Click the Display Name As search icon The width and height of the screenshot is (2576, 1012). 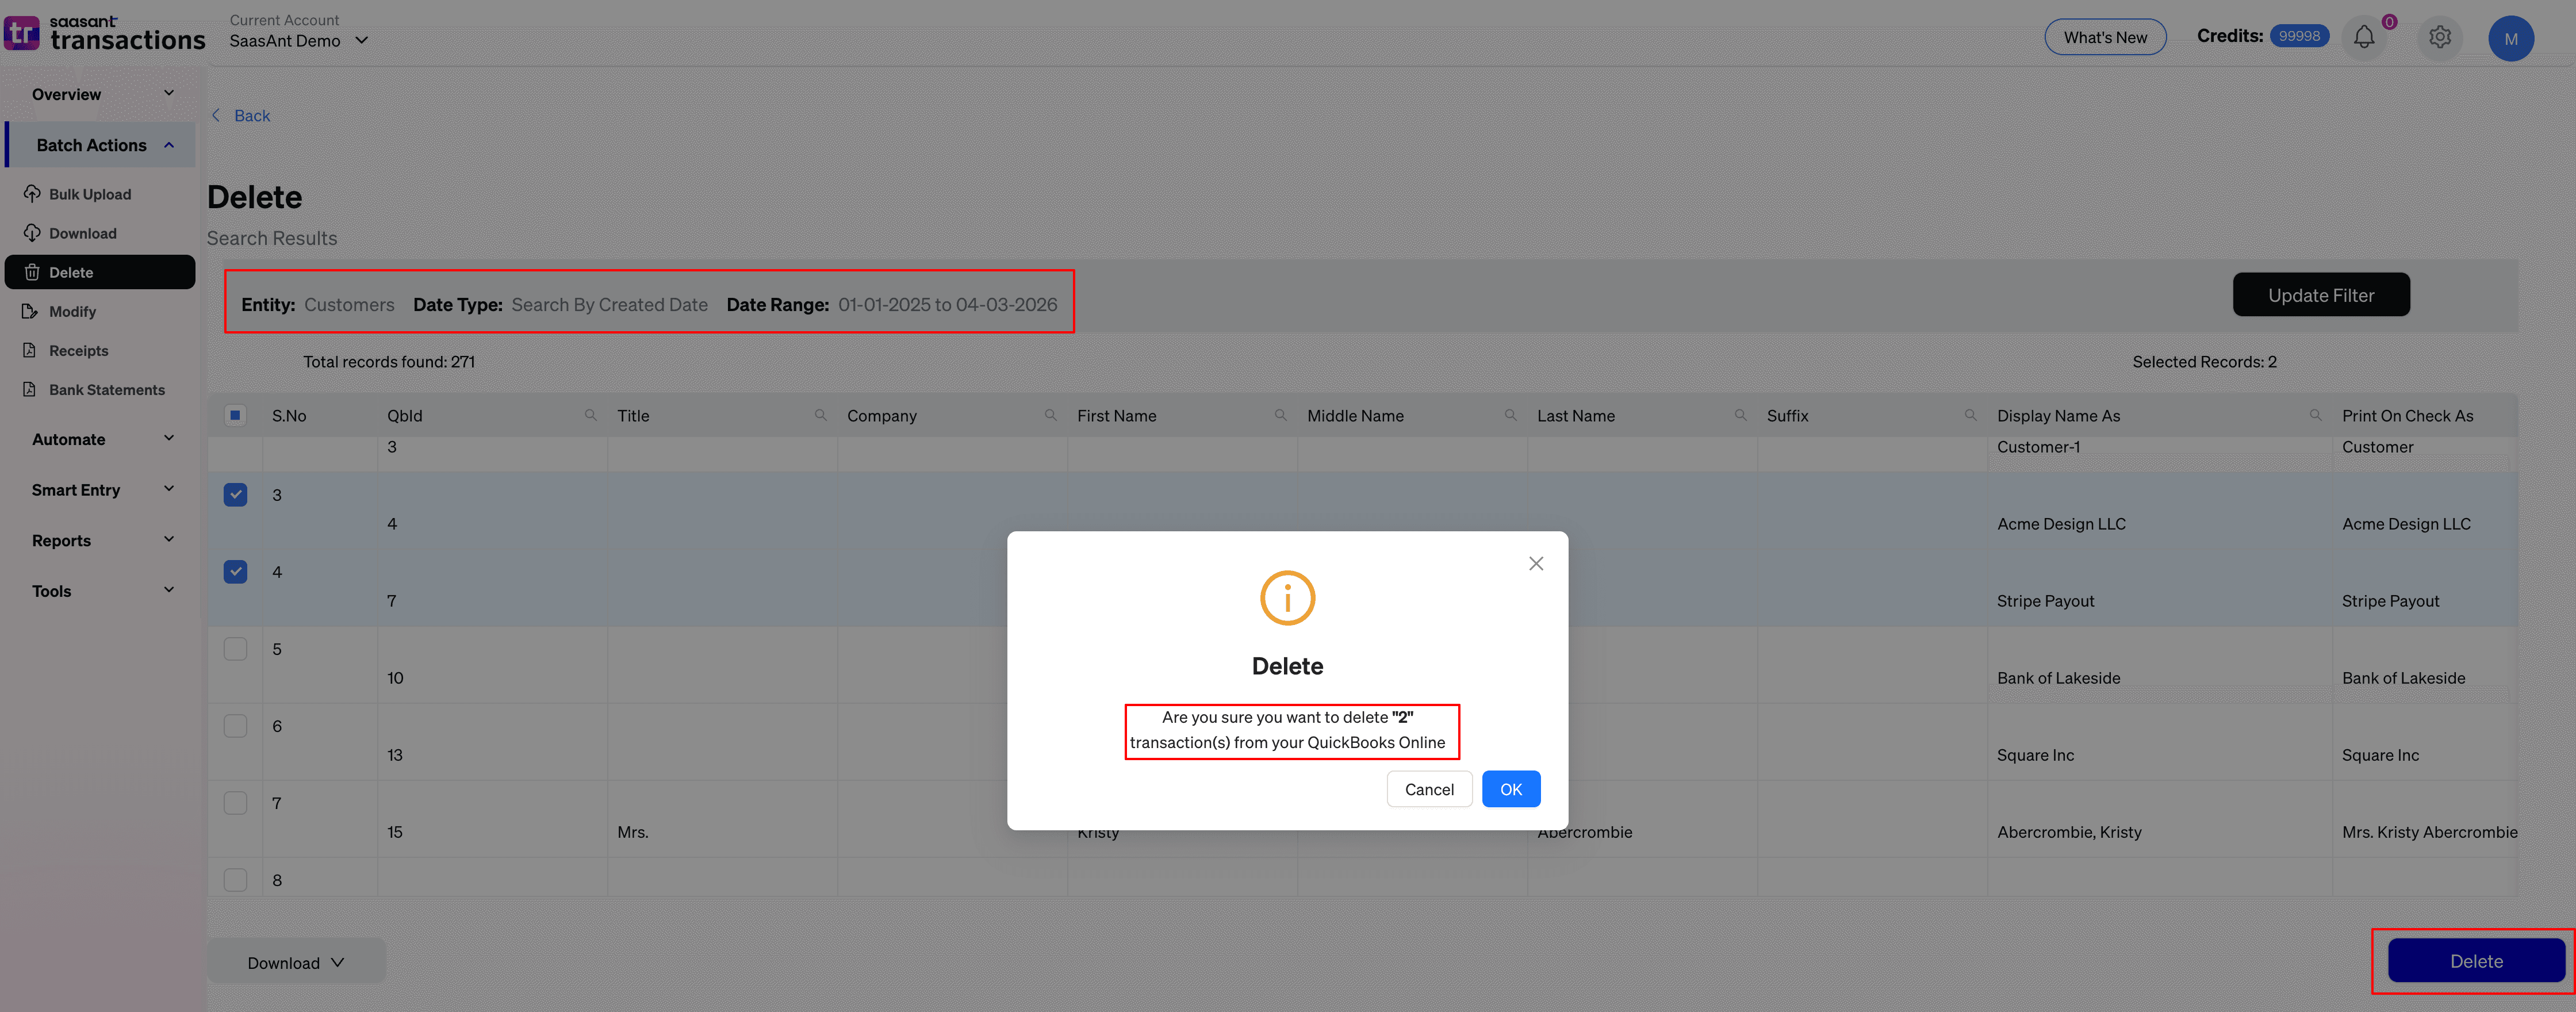2315,415
